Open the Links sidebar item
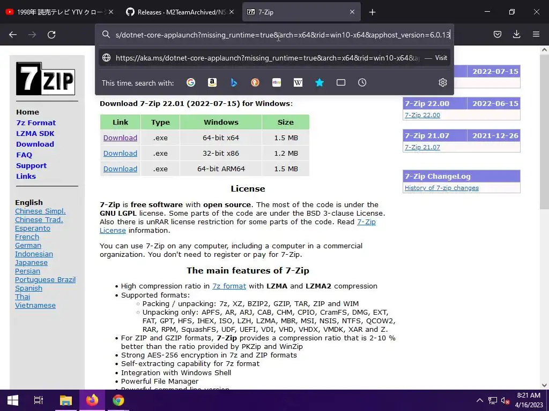 click(x=26, y=176)
